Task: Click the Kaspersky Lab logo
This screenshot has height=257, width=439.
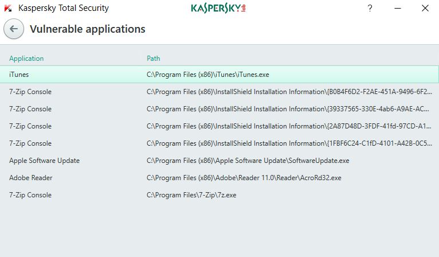Action: 218,9
